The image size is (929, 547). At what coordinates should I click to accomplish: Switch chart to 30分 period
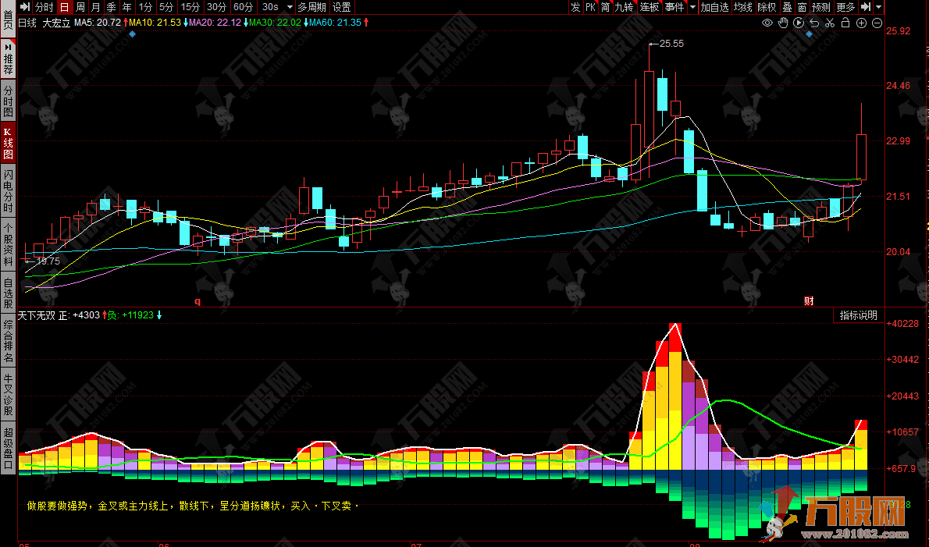point(216,7)
